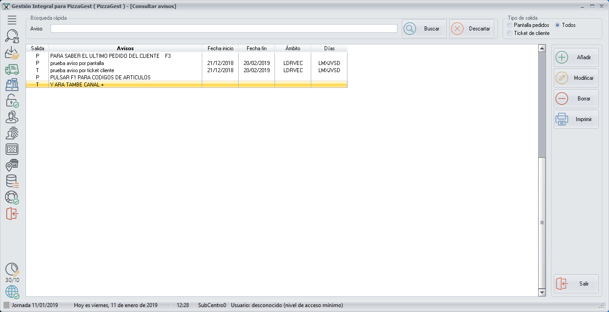Click the padlock with checkmark icon
The width and height of the screenshot is (609, 312).
click(x=12, y=101)
